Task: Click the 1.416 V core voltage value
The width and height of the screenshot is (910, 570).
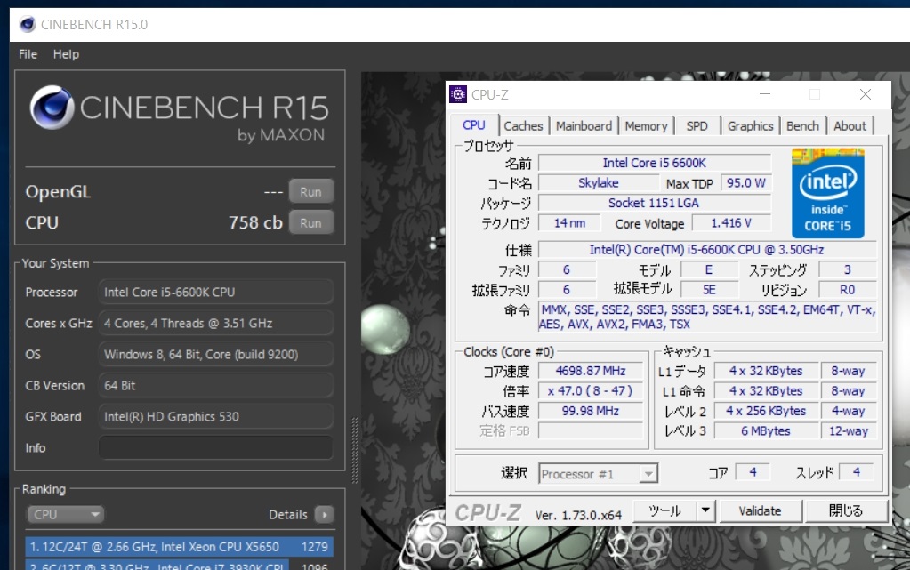Action: 731,223
